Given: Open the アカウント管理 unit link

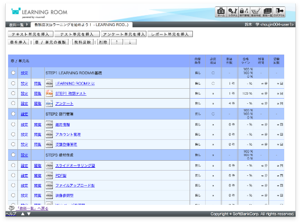Looking at the screenshot, I should point(68,134).
